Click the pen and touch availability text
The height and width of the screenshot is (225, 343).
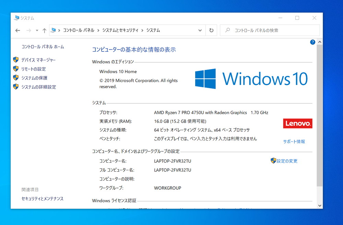[x=205, y=139]
